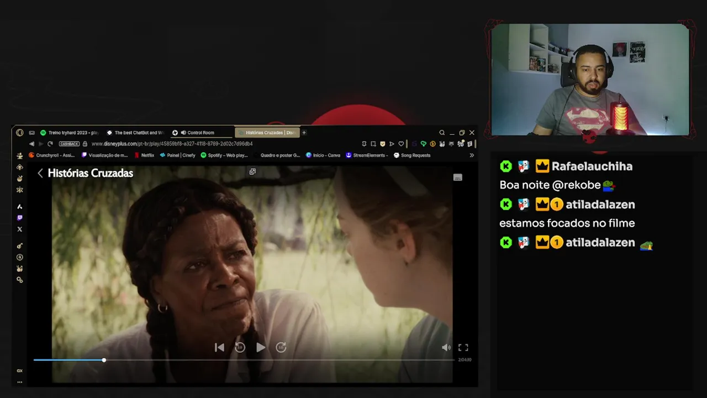Click the CASHBACK badge in address bar
Viewport: 707px width, 398px height.
point(69,144)
